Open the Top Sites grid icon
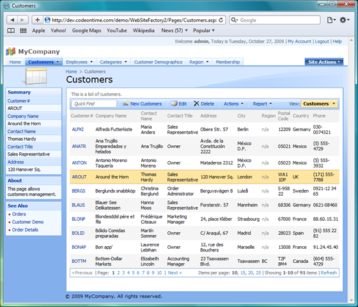The height and width of the screenshot is (307, 358). tap(23, 31)
